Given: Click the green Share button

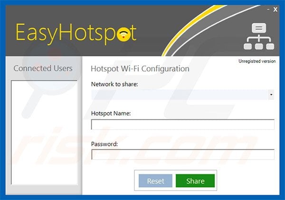Looking at the screenshot, I should (x=195, y=181).
